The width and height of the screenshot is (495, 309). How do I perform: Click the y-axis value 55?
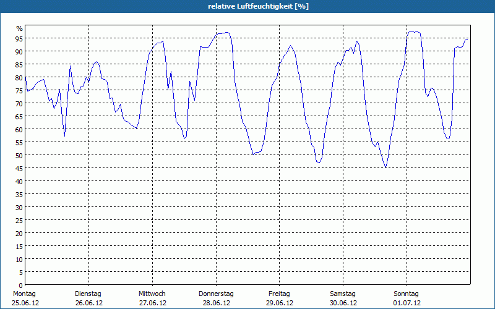(19, 143)
